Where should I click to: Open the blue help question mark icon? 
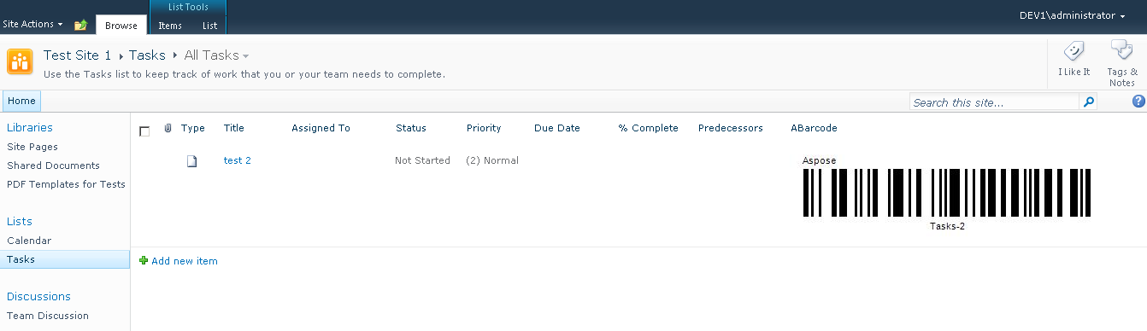click(1138, 102)
